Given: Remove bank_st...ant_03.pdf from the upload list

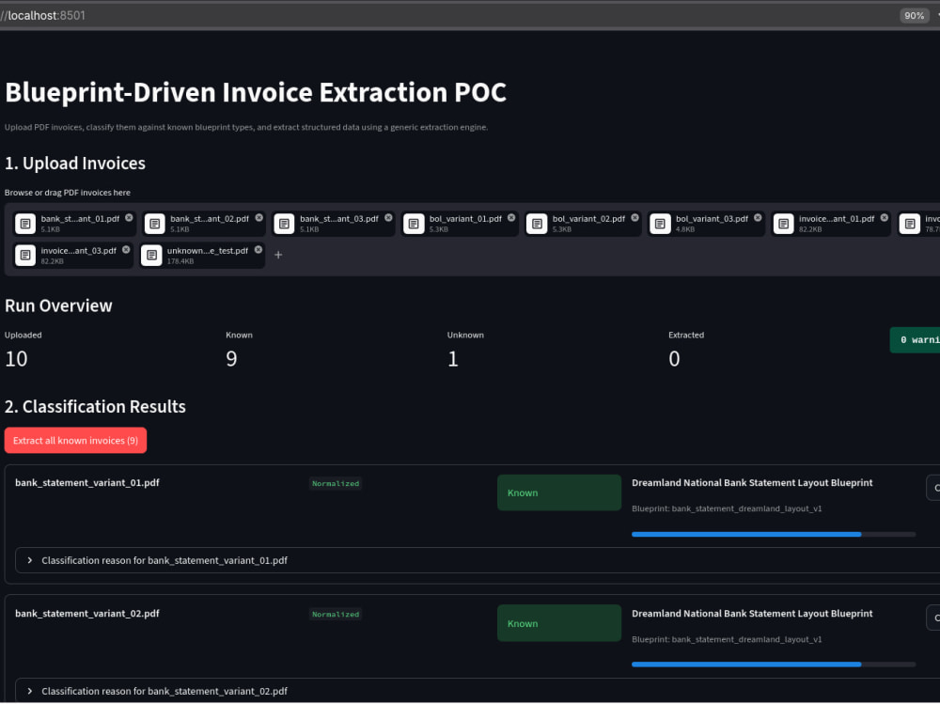Looking at the screenshot, I should (388, 218).
